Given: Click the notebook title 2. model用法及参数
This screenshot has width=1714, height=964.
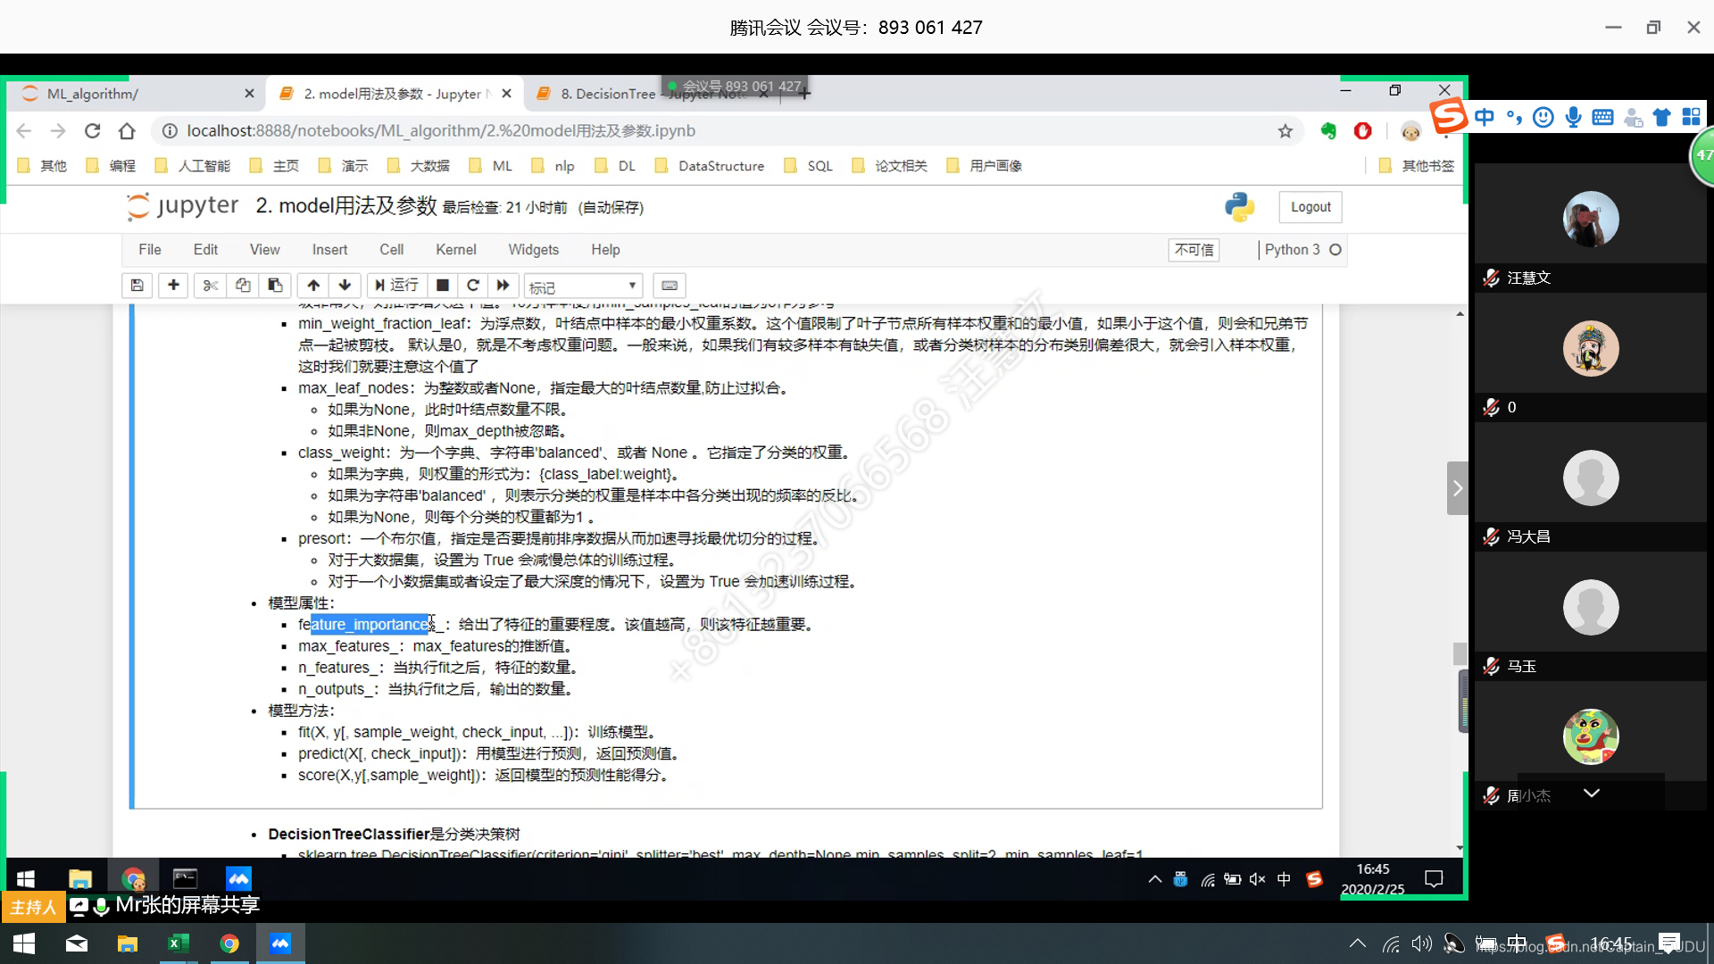Looking at the screenshot, I should (x=346, y=206).
